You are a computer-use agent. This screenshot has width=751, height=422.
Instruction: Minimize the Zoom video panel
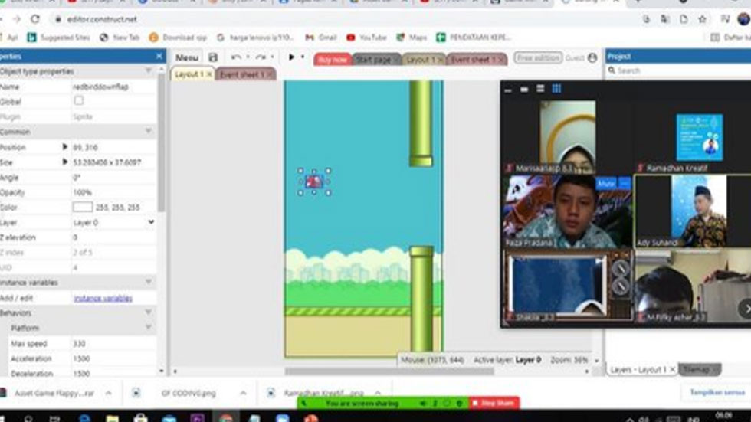click(508, 90)
